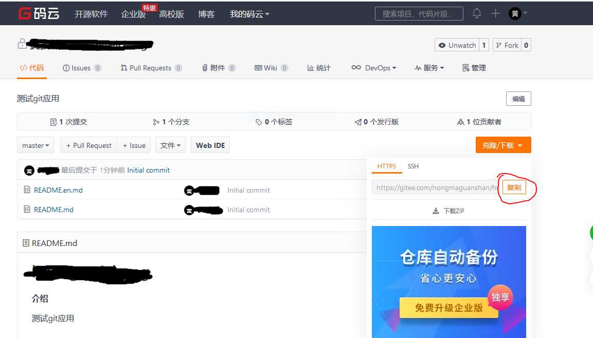Open 高校版 in top navigation
Screen dimensions: 593x338
click(171, 14)
